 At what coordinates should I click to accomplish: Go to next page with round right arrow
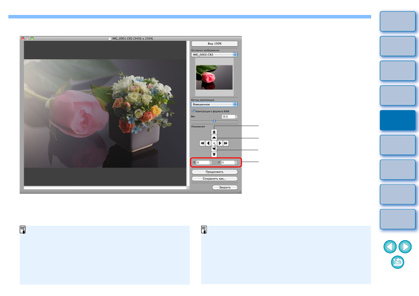pos(405,246)
